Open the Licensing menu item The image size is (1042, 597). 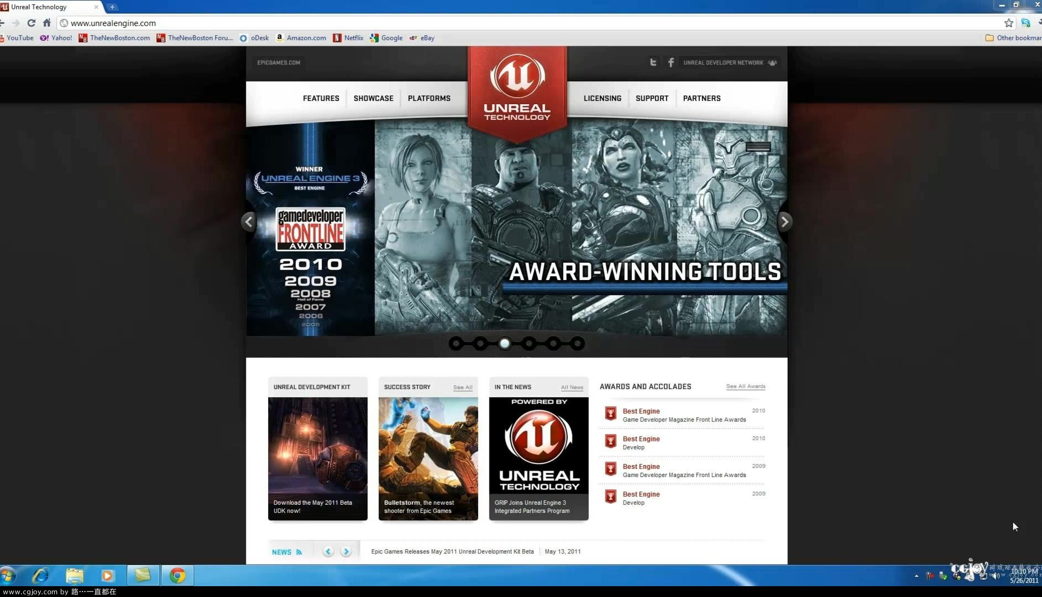point(602,98)
